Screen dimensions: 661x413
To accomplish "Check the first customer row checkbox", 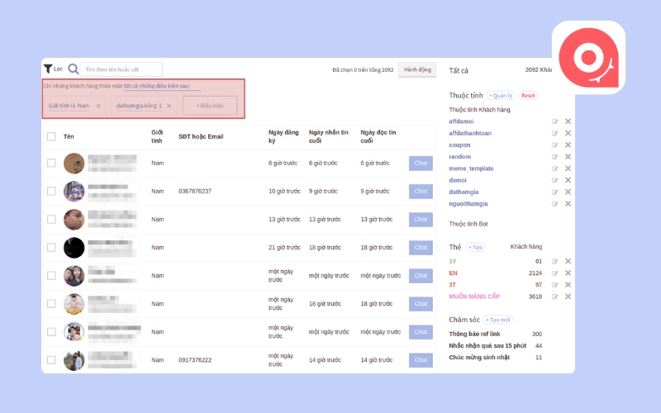I will pos(51,164).
